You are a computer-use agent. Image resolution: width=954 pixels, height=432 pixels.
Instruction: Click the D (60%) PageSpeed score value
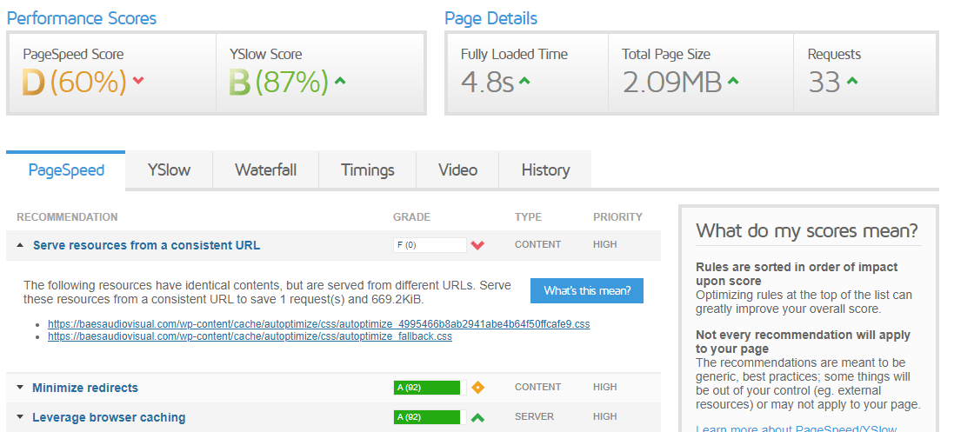click(74, 82)
